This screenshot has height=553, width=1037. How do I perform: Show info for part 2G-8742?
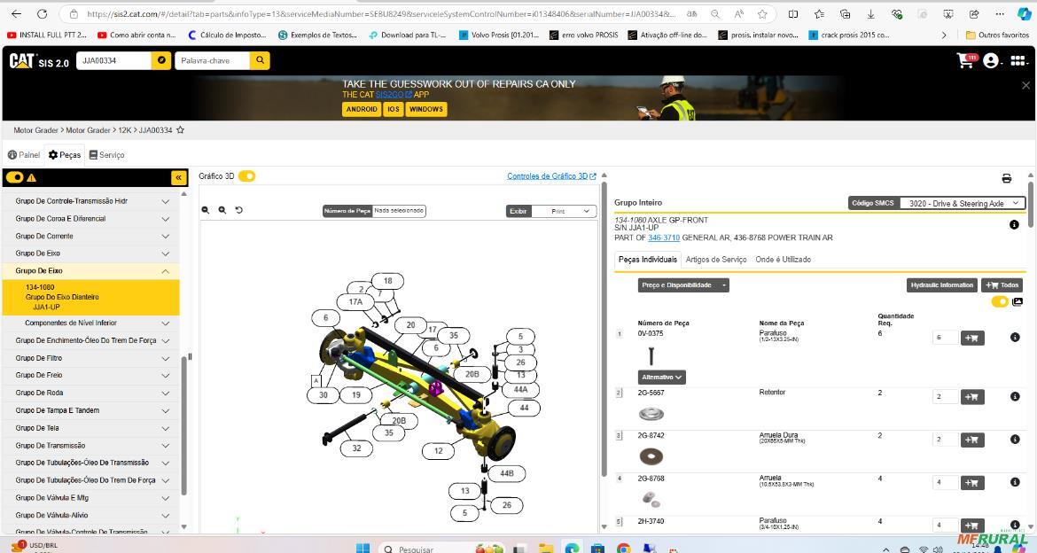(1015, 440)
